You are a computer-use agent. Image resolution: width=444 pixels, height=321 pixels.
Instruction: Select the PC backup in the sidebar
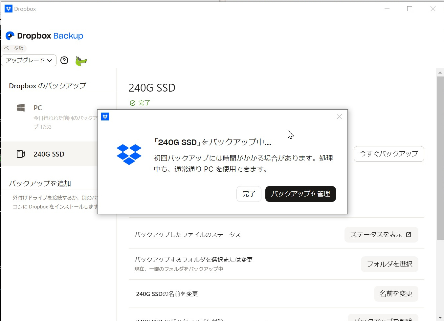pyautogui.click(x=50, y=117)
